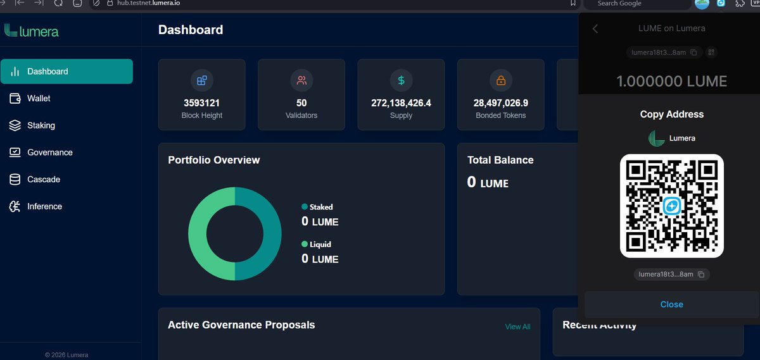This screenshot has height=360, width=760.
Task: Click the Lumera logo in sidebar
Action: (32, 30)
